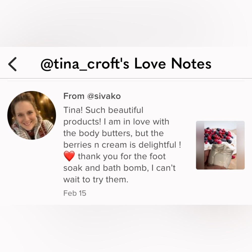Tap the 'Love Notes' header words
This screenshot has height=252, width=252.
(173, 64)
